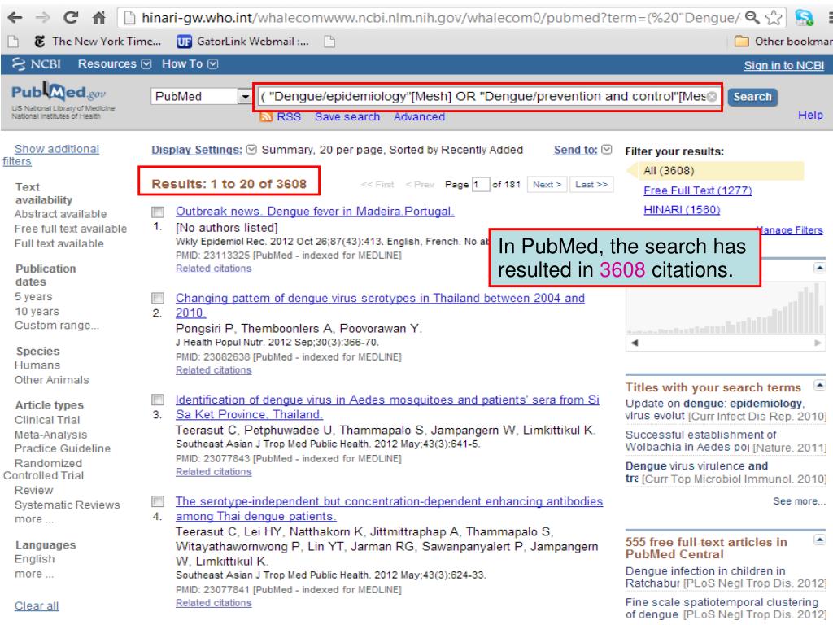Collapse the results by year chart
This screenshot has width=833, height=625.
point(820,268)
